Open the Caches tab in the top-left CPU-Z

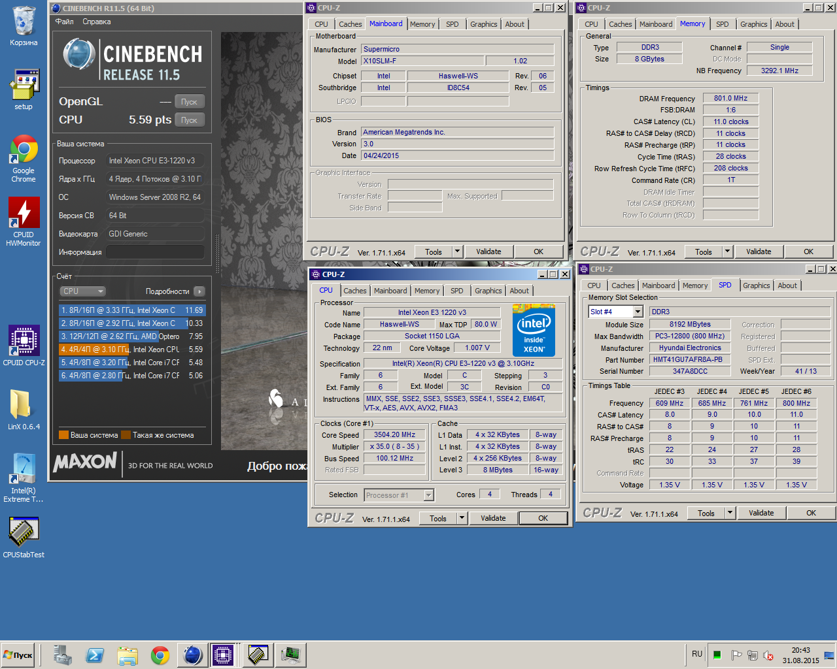tap(350, 24)
